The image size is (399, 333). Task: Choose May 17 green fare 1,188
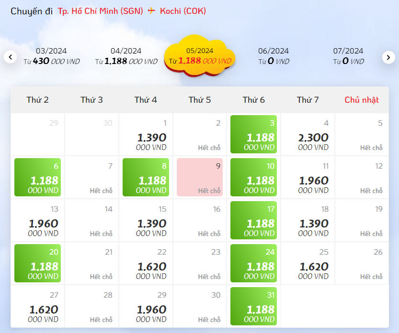tap(253, 220)
